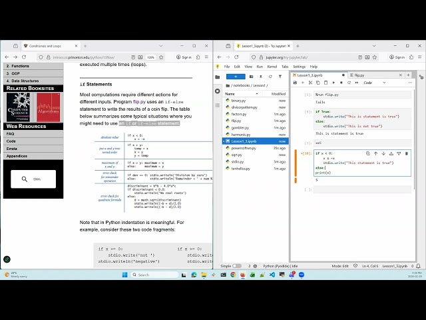
Task: Open stdio.py from the file list
Action: click(x=256, y=161)
